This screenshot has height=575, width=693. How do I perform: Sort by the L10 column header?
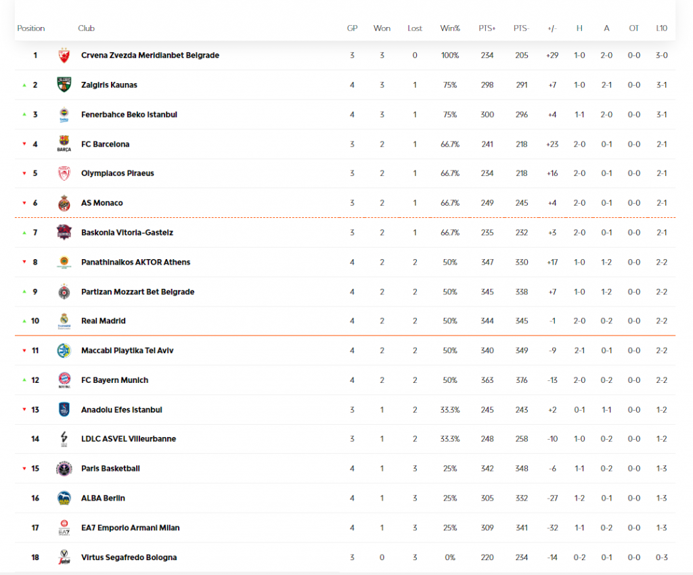click(x=661, y=28)
